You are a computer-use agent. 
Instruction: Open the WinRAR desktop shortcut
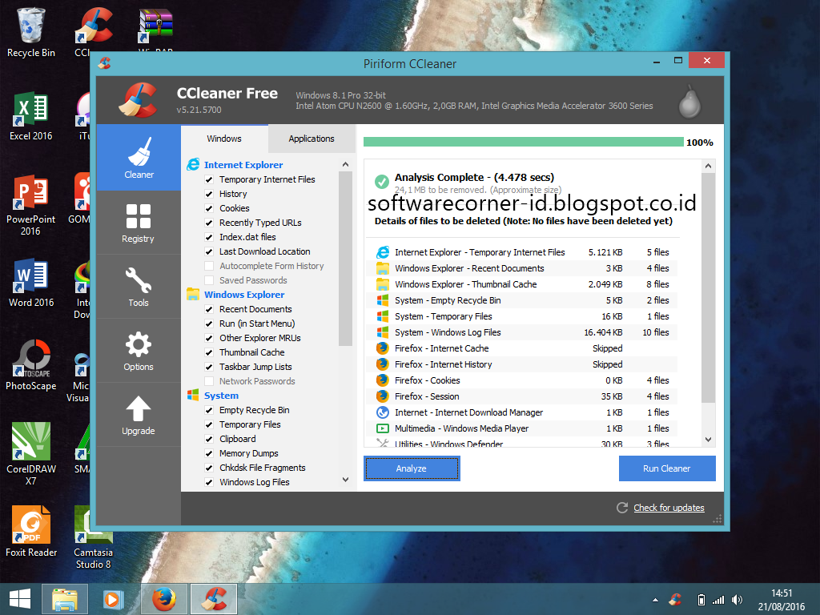(x=156, y=30)
